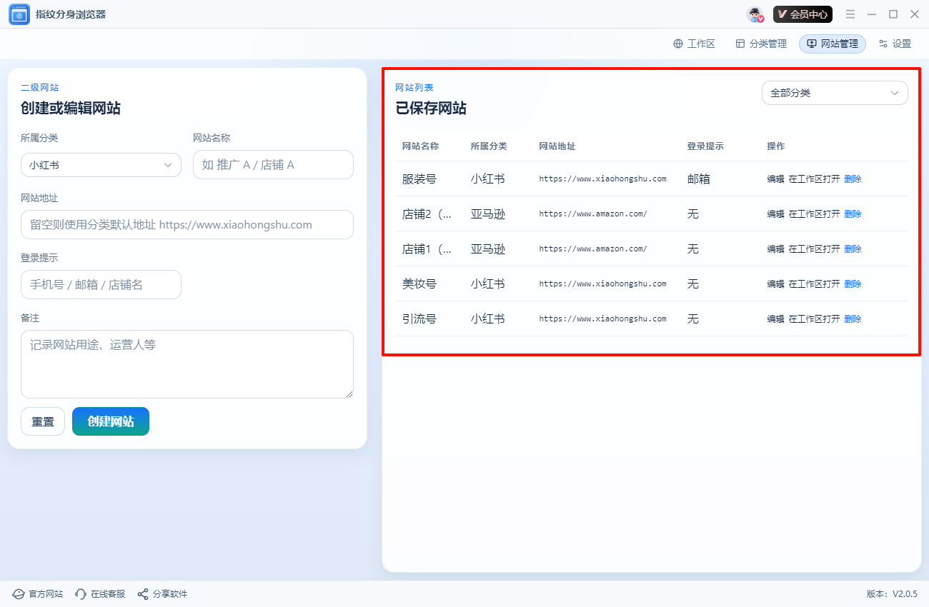This screenshot has width=929, height=607.
Task: Minimize the application window
Action: pos(872,14)
